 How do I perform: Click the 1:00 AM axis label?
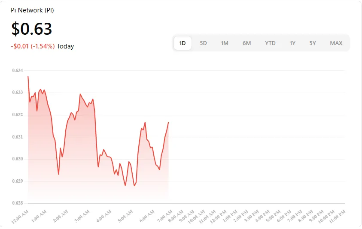click(39, 216)
